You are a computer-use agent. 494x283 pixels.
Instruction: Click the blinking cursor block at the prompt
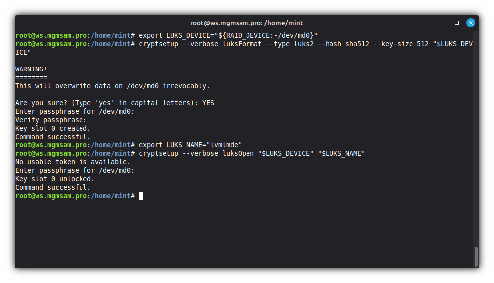pyautogui.click(x=141, y=196)
